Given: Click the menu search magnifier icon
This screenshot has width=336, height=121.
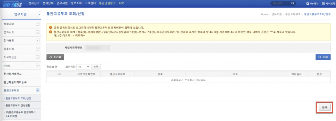Looking at the screenshot, I should (293, 3).
